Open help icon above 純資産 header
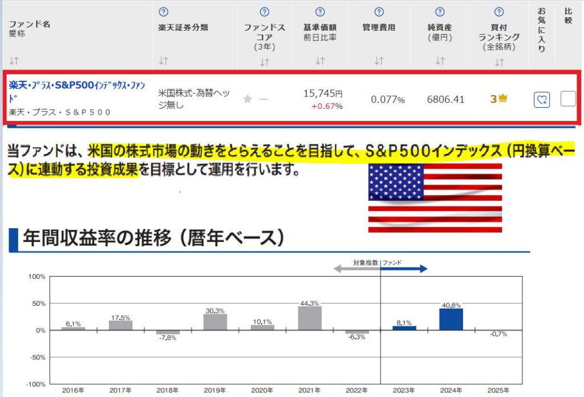The image size is (584, 397). click(x=439, y=12)
